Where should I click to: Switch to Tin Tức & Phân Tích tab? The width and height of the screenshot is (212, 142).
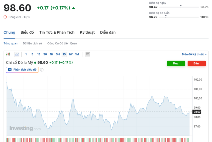tap(57, 32)
